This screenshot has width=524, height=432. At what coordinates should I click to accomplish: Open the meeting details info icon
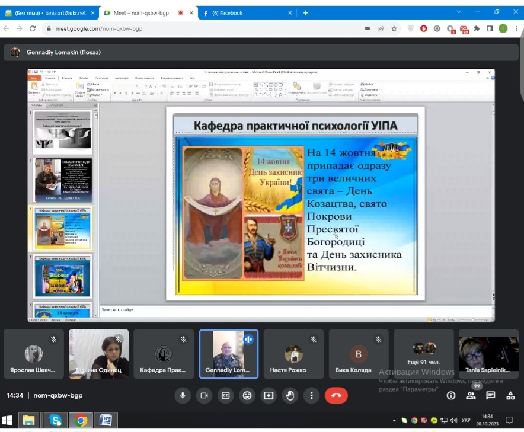point(451,396)
